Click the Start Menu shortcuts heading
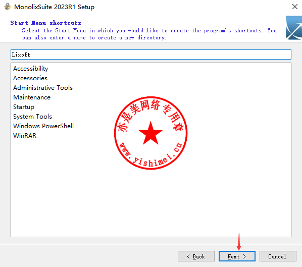302x267 pixels. coord(45,23)
